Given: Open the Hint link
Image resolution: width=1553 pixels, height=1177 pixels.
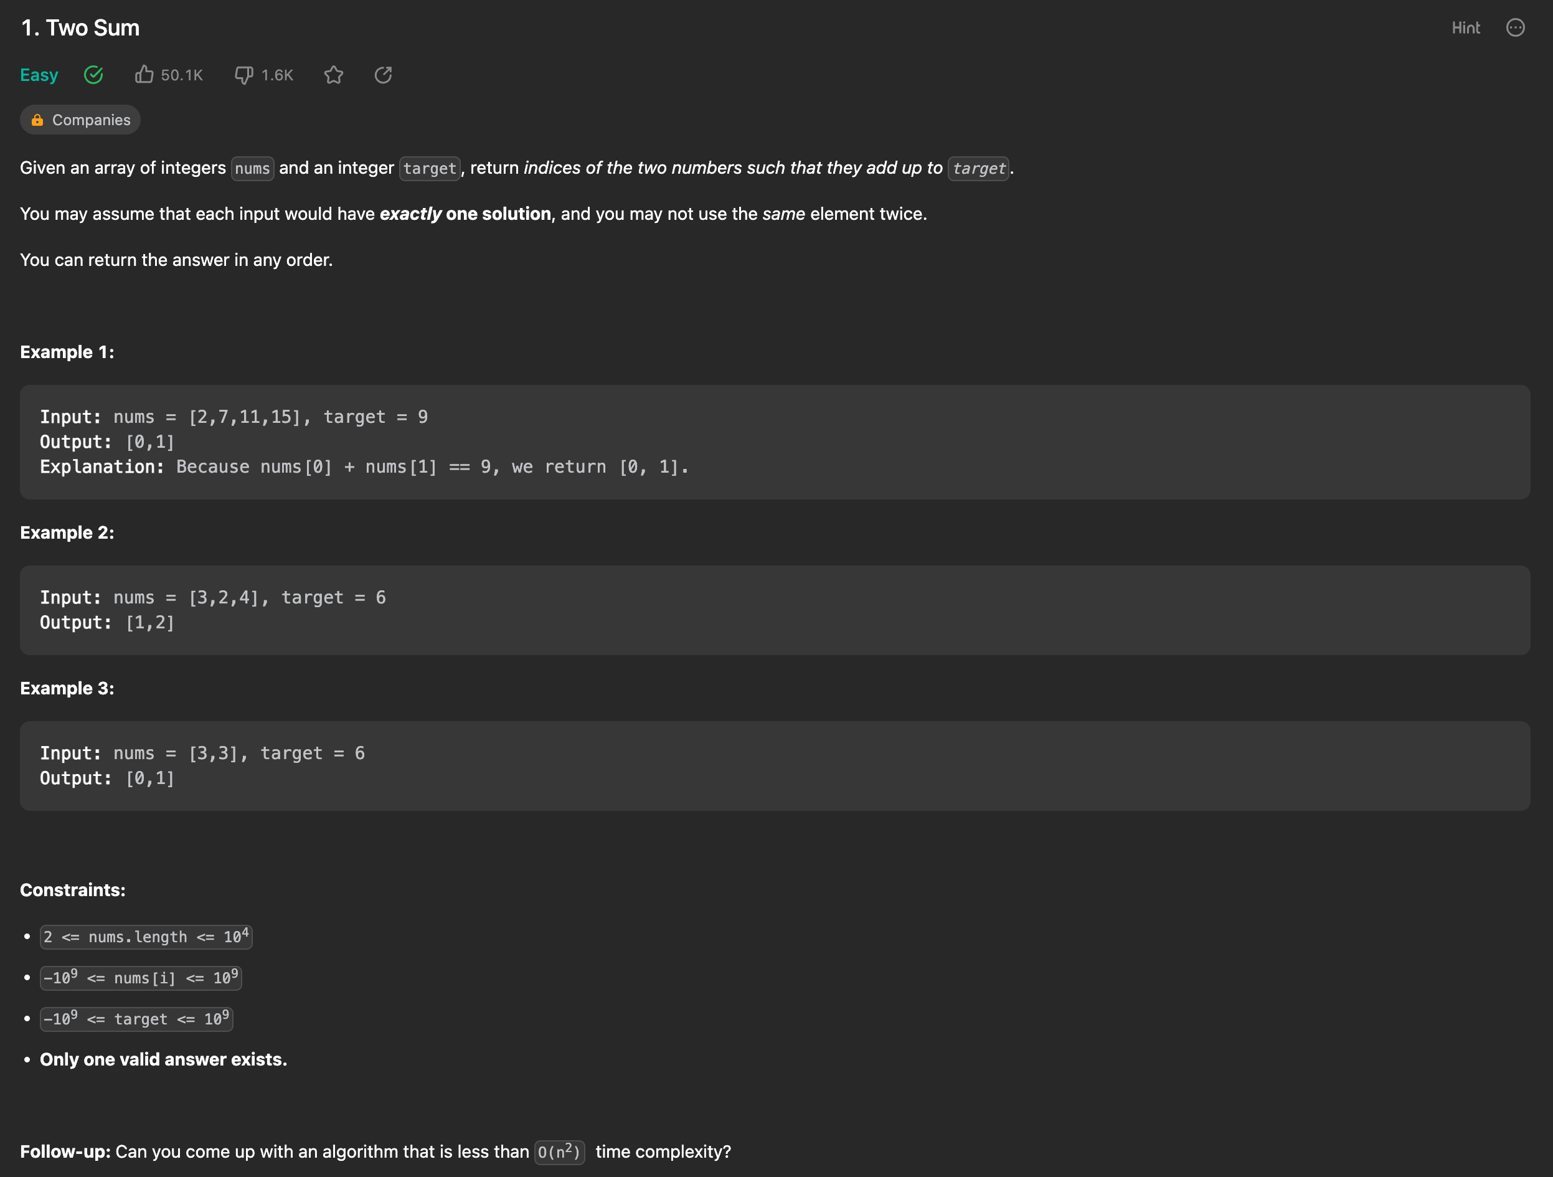Looking at the screenshot, I should coord(1465,27).
